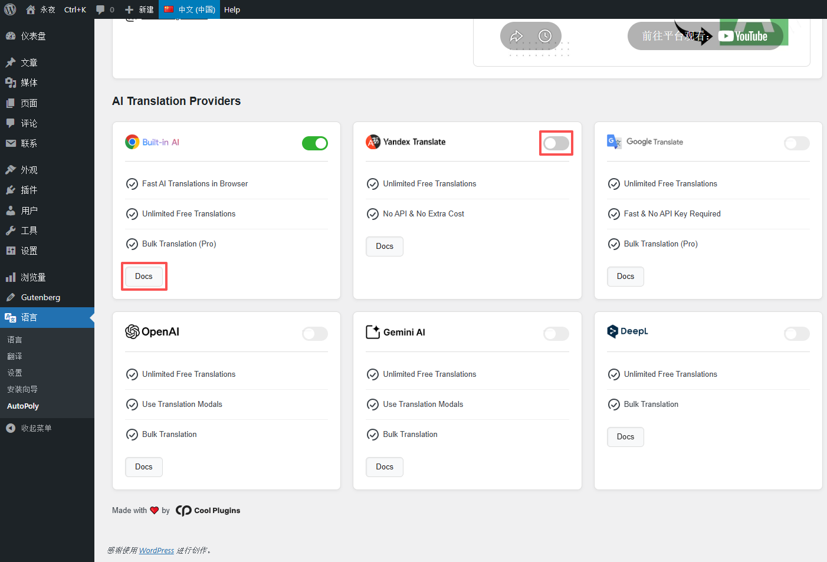Click the 'No API & No Extra Cost' text
Image resolution: width=827 pixels, height=562 pixels.
[424, 214]
